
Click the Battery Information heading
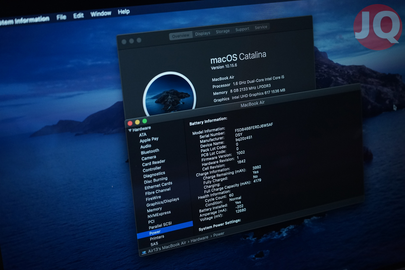tap(208, 121)
